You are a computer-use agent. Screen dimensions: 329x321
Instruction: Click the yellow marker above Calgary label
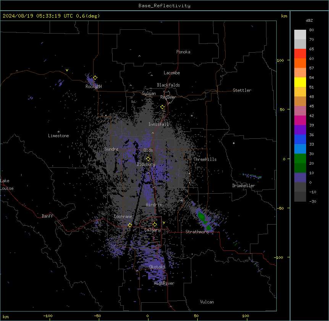(x=155, y=225)
